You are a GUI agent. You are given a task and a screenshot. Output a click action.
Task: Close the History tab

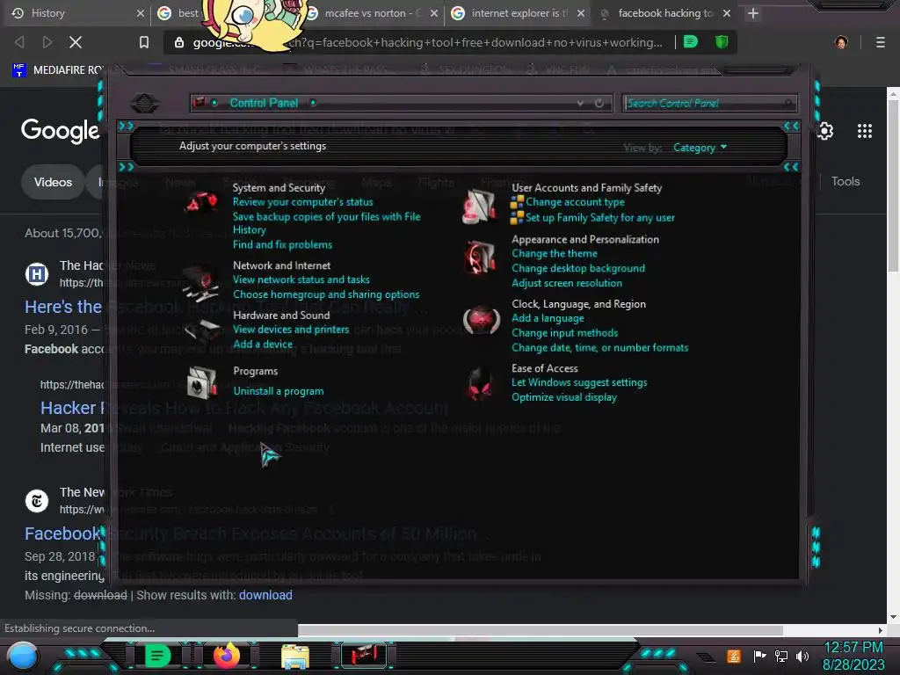[141, 13]
